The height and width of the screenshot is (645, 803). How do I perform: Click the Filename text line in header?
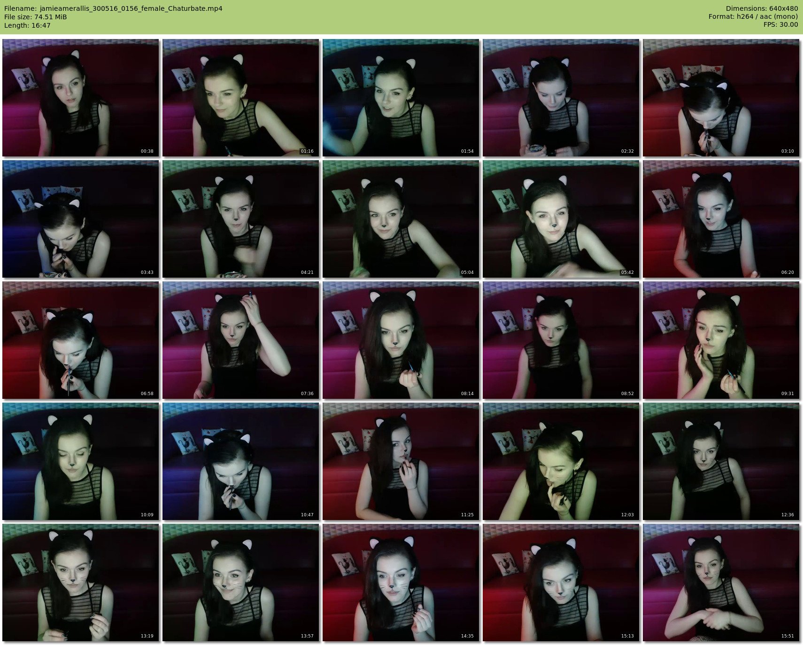pyautogui.click(x=113, y=8)
